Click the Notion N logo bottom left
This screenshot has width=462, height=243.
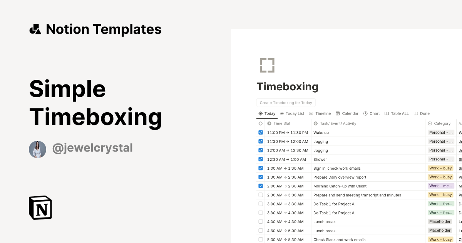41,208
